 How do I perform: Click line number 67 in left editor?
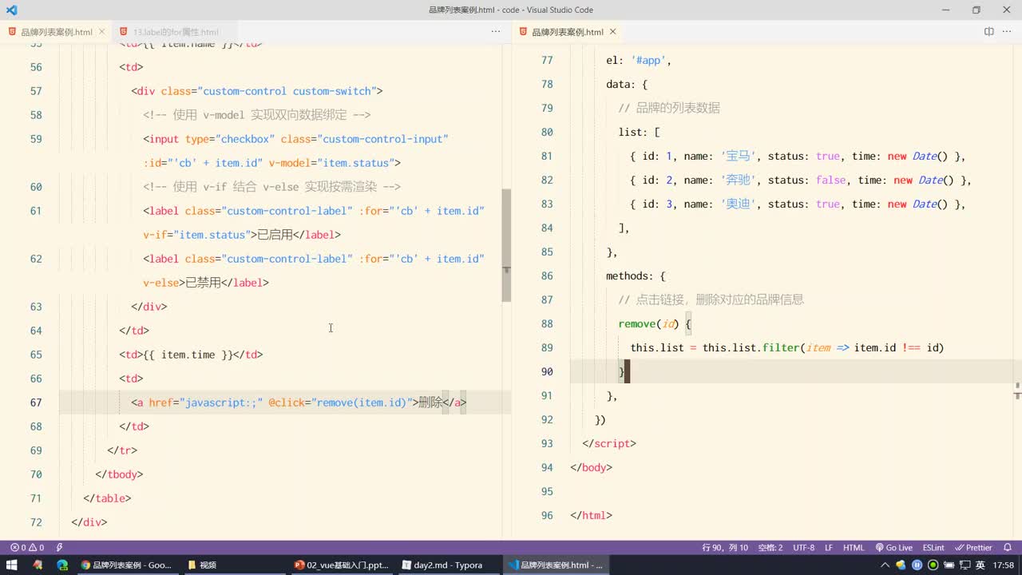point(36,402)
